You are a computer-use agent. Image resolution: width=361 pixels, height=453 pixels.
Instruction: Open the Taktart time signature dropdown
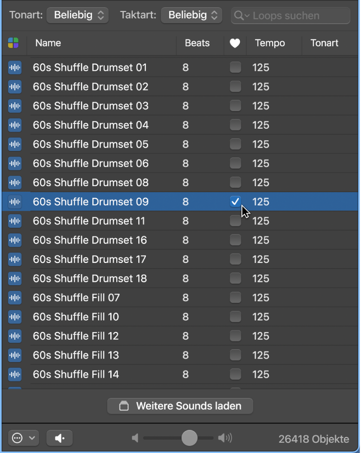tap(191, 15)
